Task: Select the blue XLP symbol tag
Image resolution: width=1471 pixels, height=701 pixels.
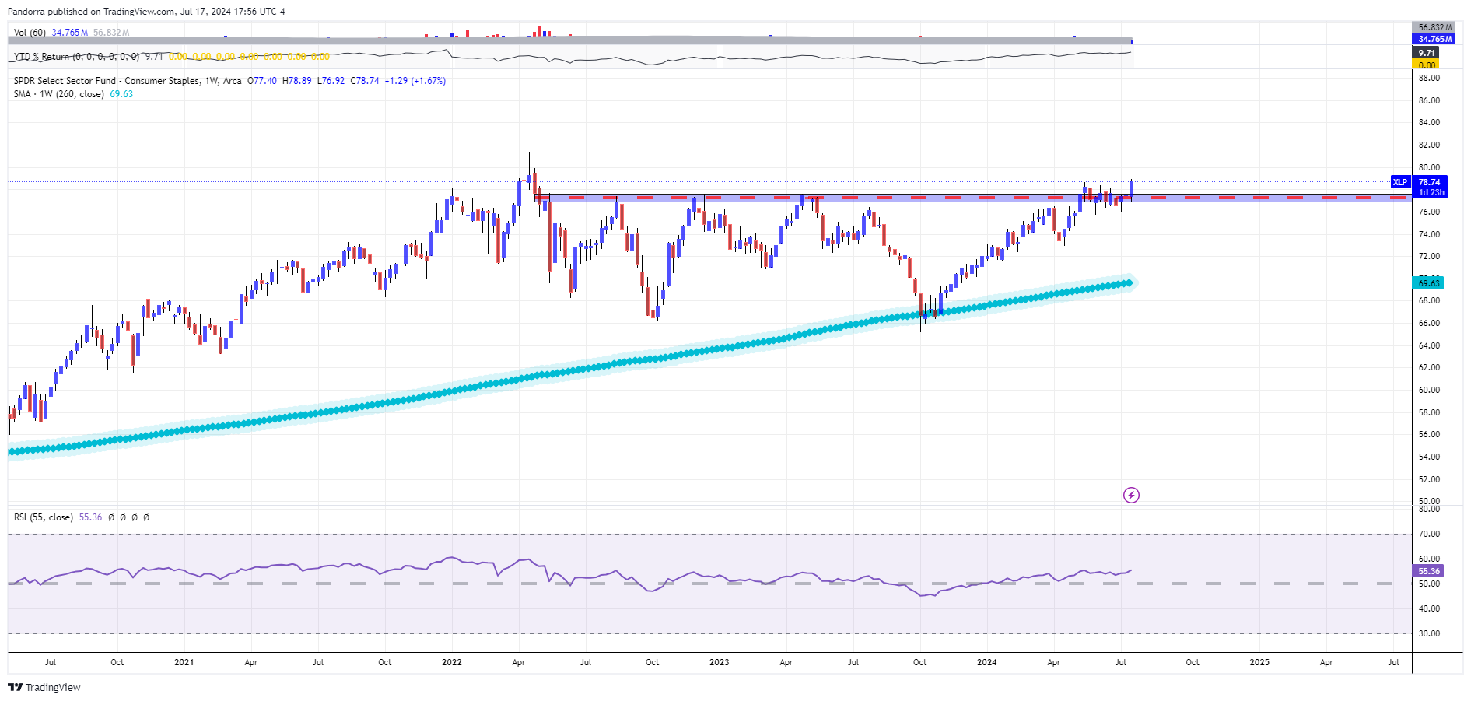Action: (1400, 182)
